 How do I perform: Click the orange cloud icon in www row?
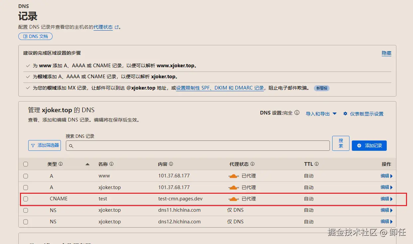[x=234, y=176]
